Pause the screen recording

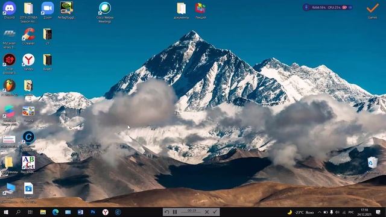point(175,212)
